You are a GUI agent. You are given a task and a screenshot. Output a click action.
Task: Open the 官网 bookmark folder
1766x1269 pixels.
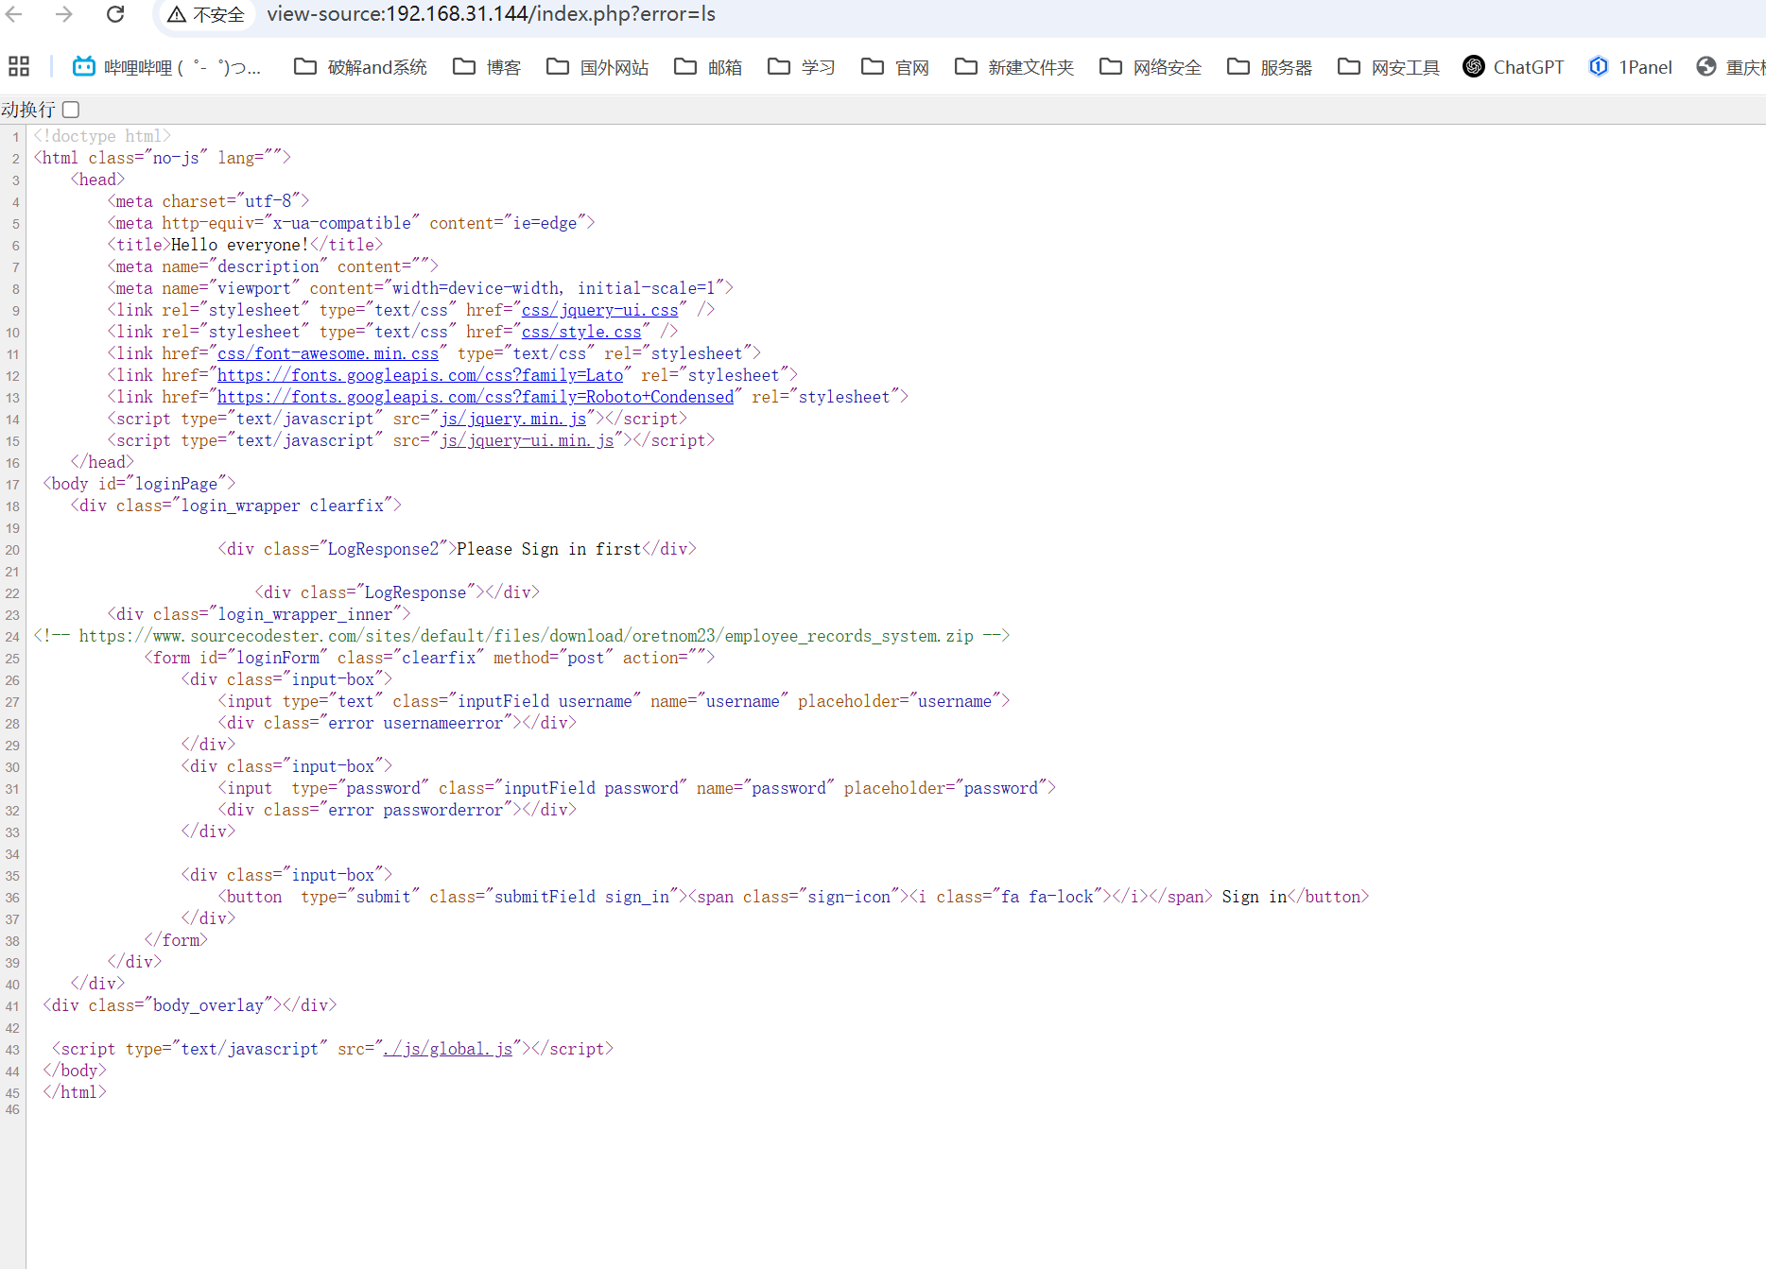click(x=895, y=67)
